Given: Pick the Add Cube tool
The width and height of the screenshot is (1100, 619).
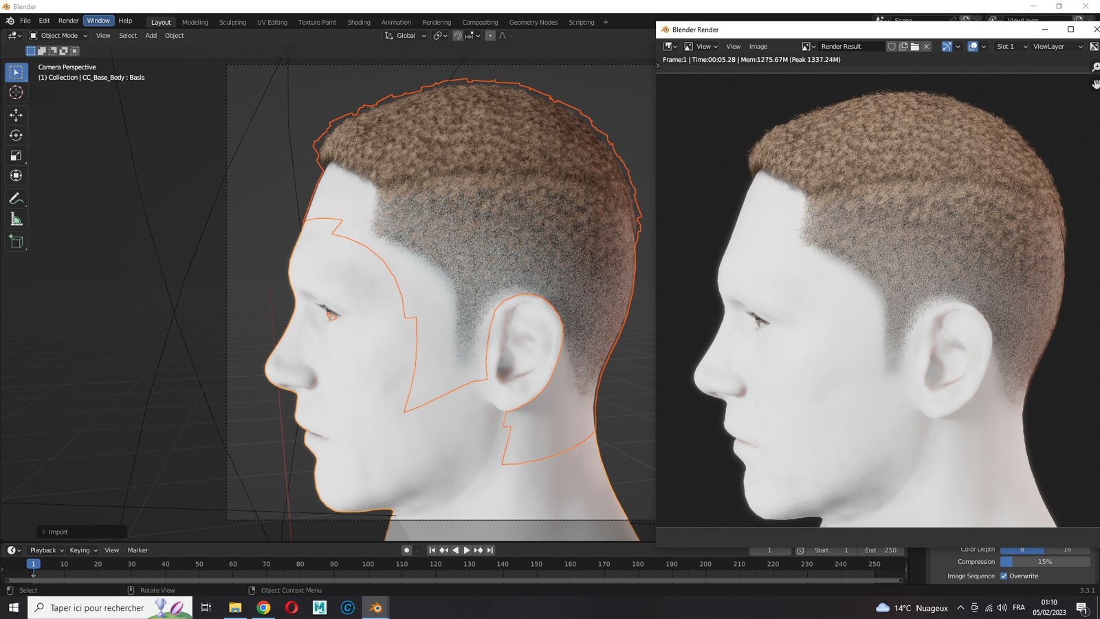Looking at the screenshot, I should (x=16, y=241).
